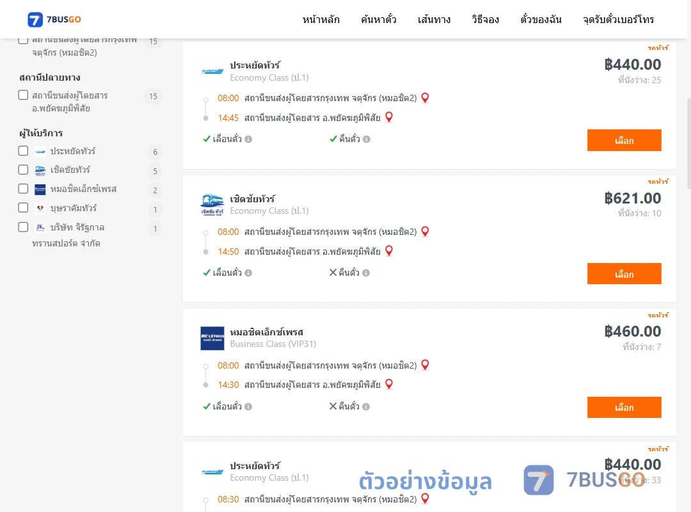691x512 pixels.
Task: Click page vertical scrollbar
Action: (x=688, y=143)
